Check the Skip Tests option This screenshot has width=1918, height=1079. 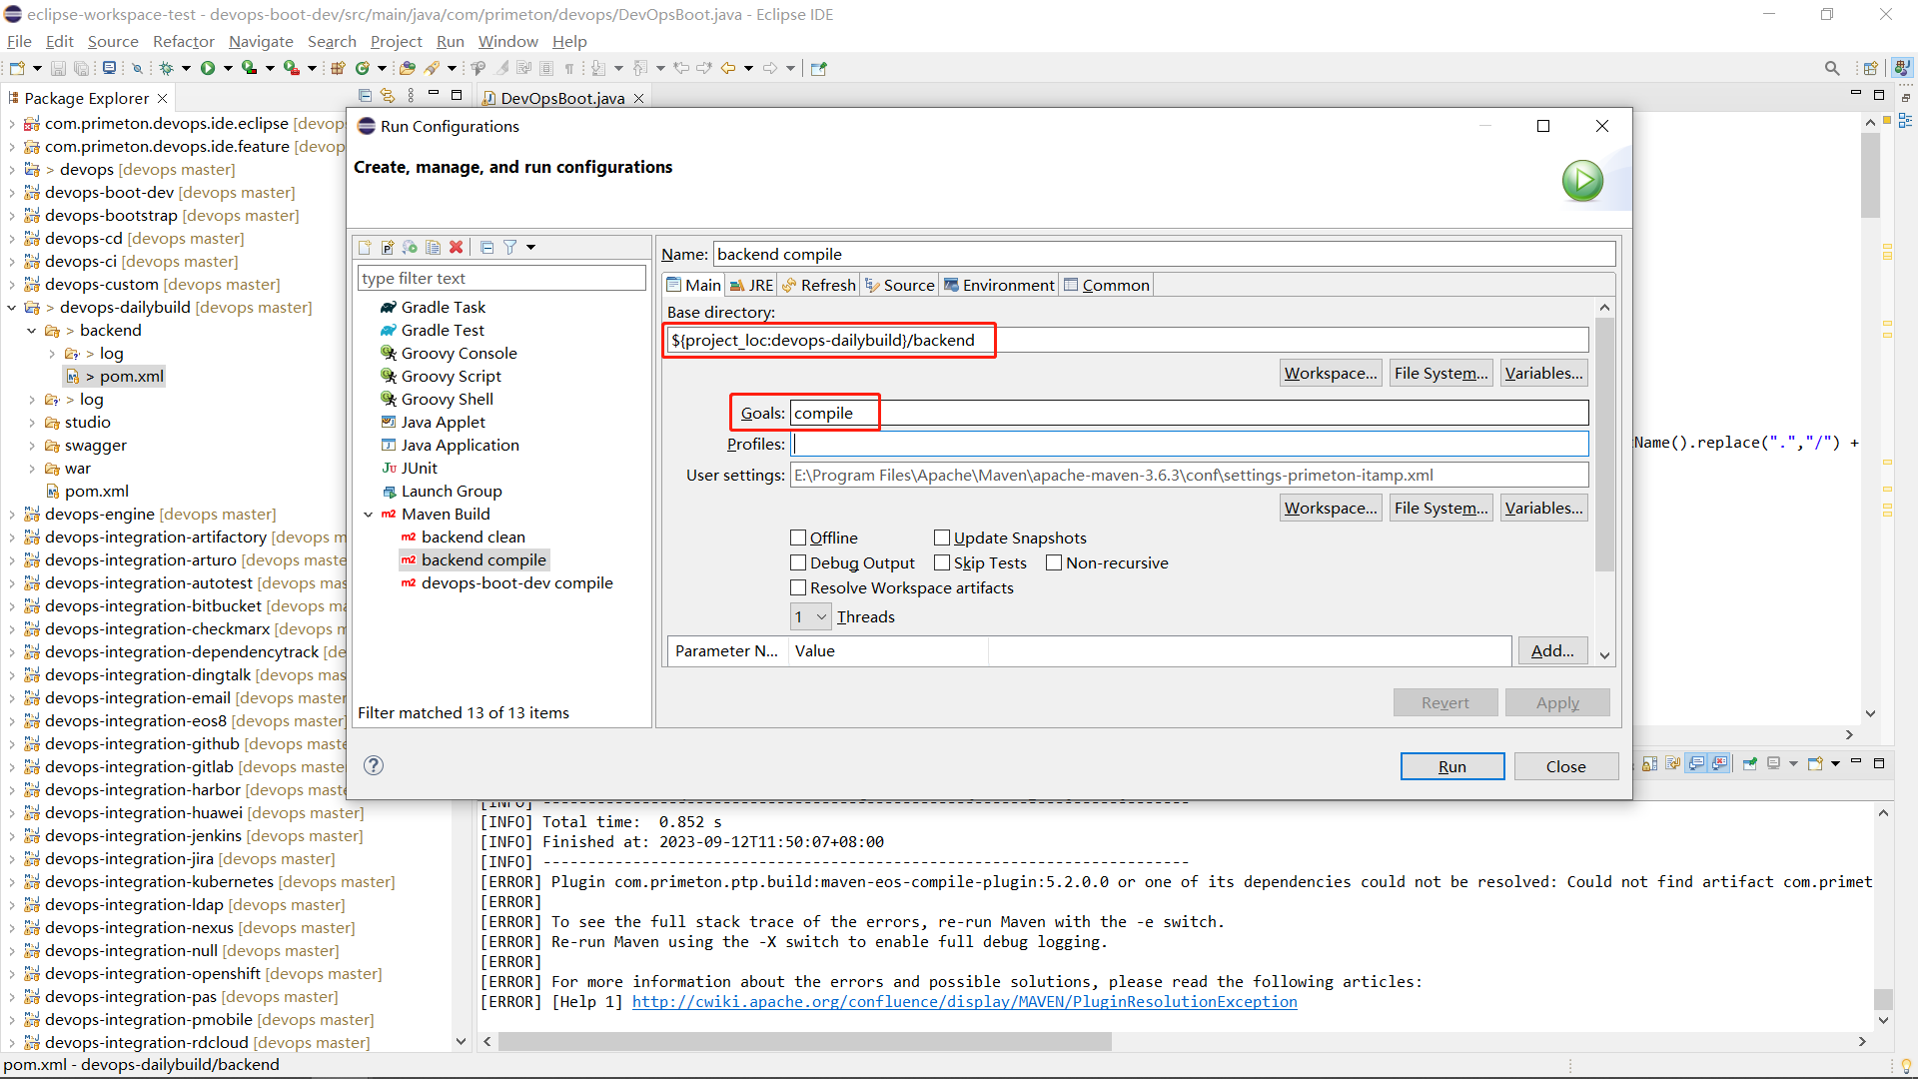click(x=942, y=562)
